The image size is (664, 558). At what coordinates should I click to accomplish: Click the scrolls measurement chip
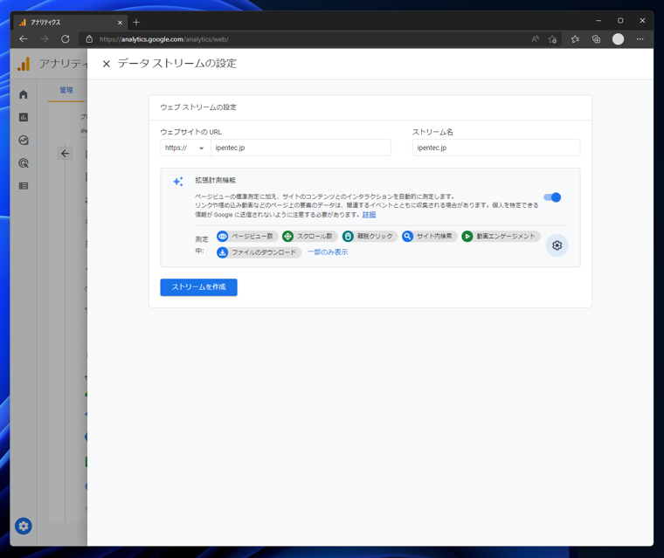(309, 237)
